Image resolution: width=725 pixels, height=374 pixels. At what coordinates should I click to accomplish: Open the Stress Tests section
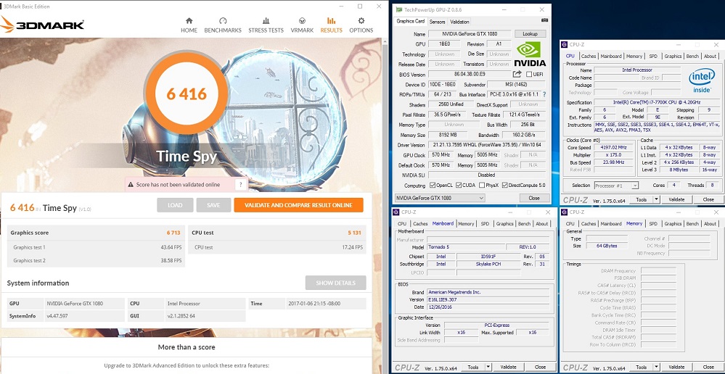point(266,25)
